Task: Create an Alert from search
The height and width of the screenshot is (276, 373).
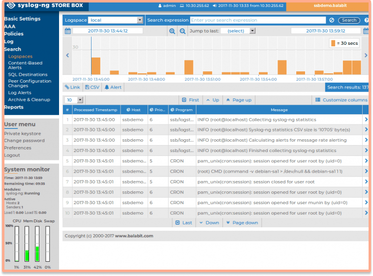Action: (113, 87)
